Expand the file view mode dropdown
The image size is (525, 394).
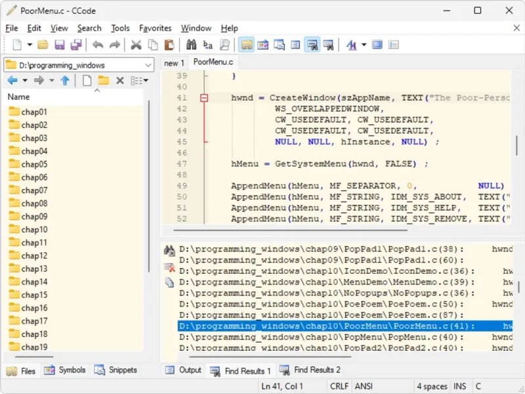(x=145, y=80)
